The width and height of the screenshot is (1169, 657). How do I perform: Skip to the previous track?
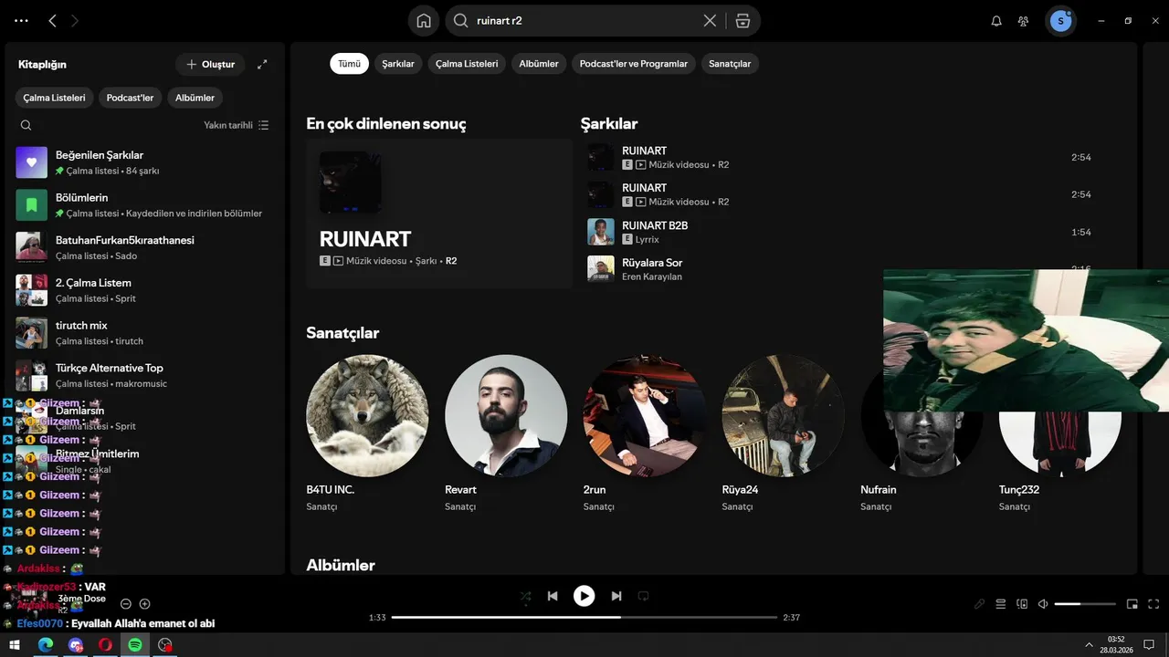(553, 596)
